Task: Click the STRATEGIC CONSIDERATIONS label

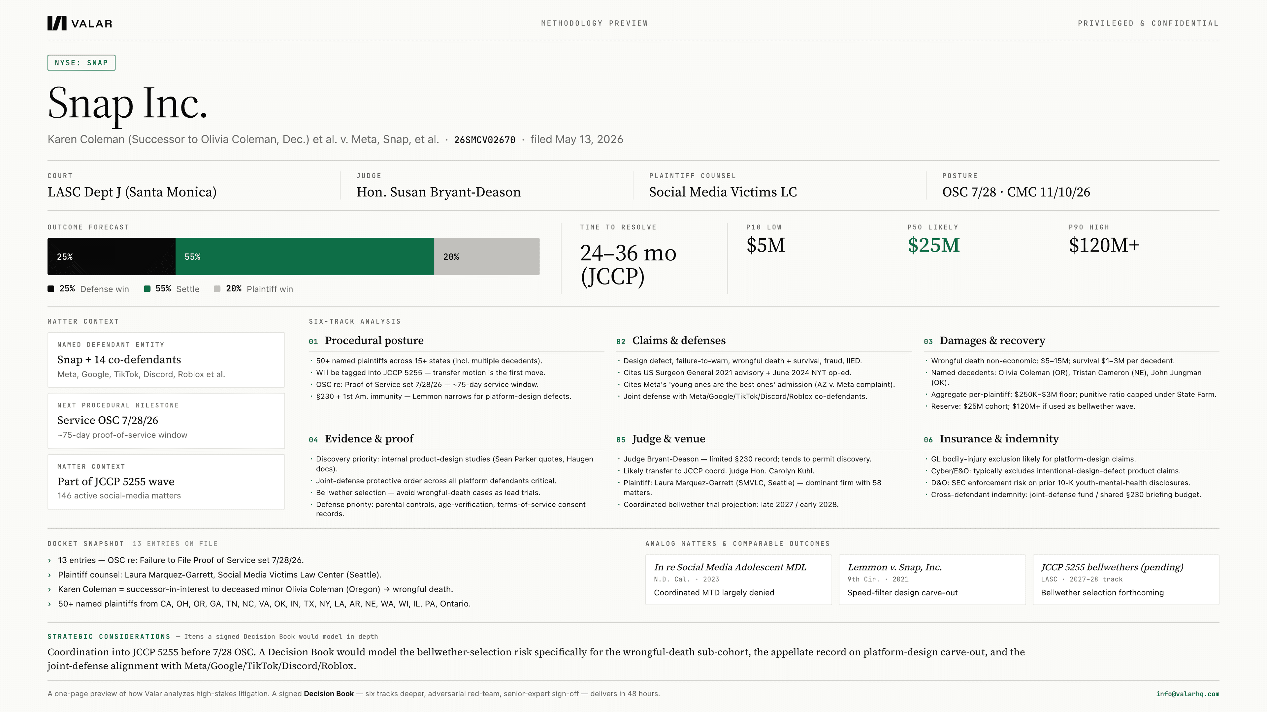Action: coord(109,637)
